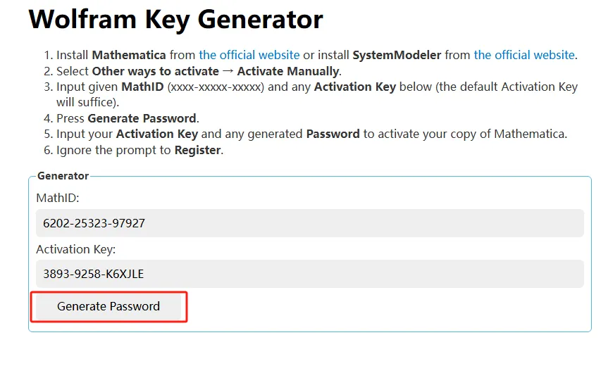601x366 pixels.
Task: Open the official website link for SystemModeler
Action: 524,55
